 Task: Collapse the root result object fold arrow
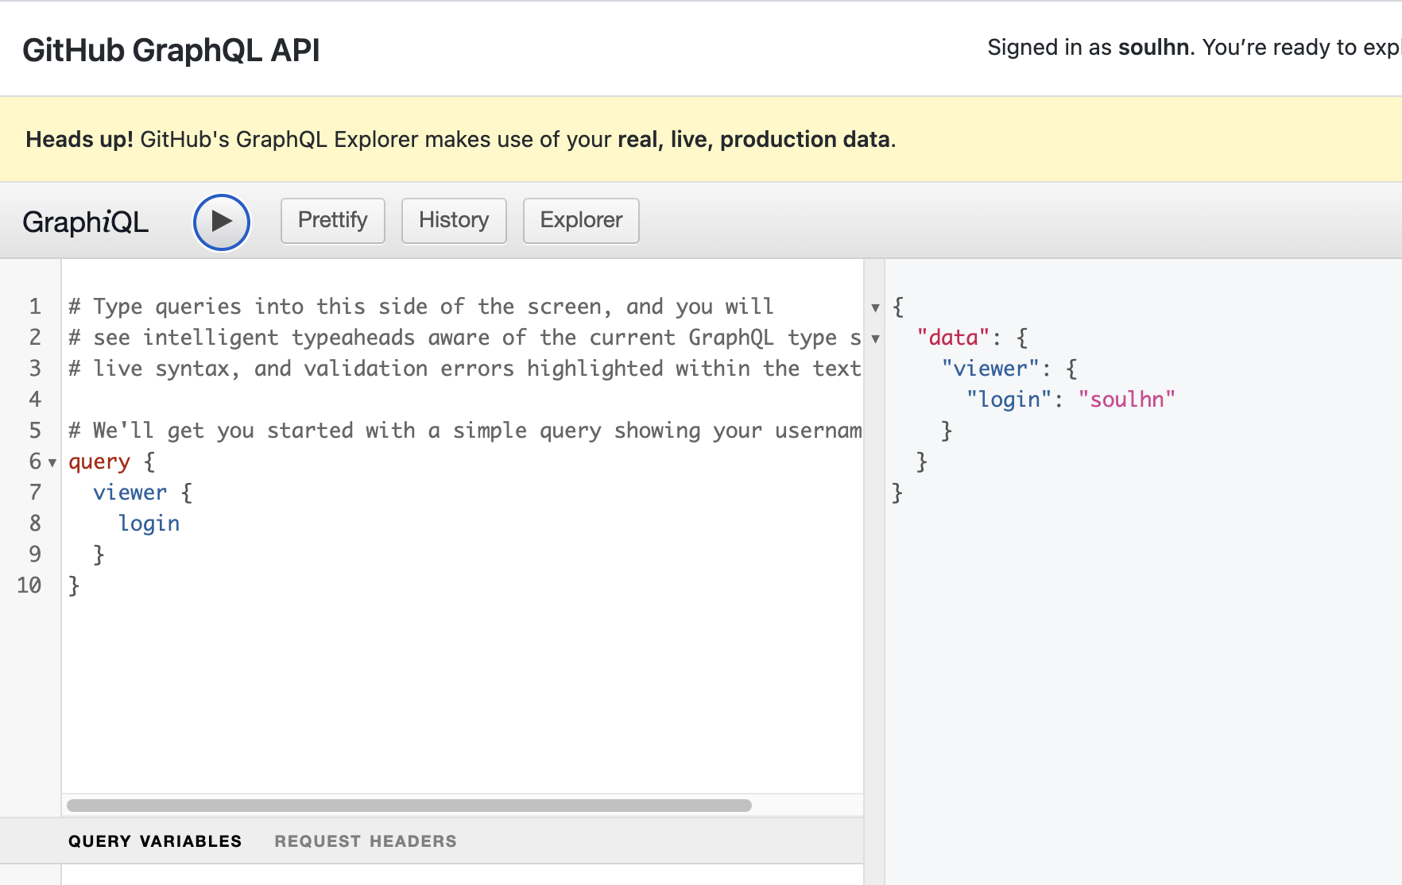coord(875,308)
